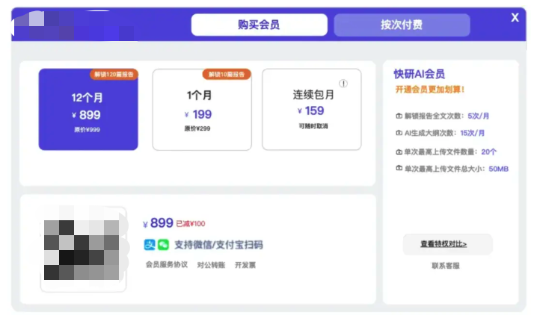The width and height of the screenshot is (537, 321).
Task: Click the WeChat Pay icon
Action: pyautogui.click(x=163, y=245)
